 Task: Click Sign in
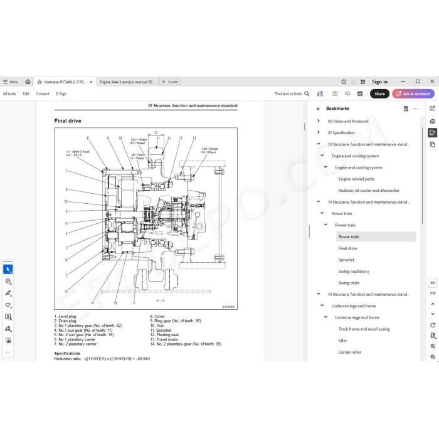tap(379, 82)
